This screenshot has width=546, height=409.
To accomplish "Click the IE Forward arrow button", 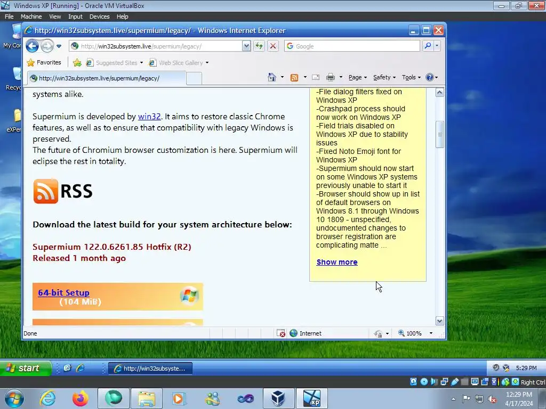I will (x=47, y=46).
